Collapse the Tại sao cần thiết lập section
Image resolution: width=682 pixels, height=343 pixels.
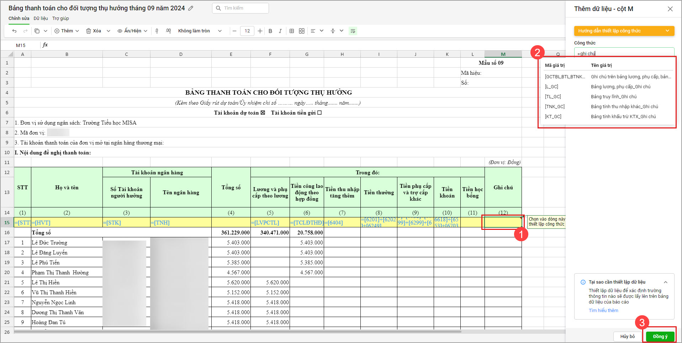tap(666, 282)
